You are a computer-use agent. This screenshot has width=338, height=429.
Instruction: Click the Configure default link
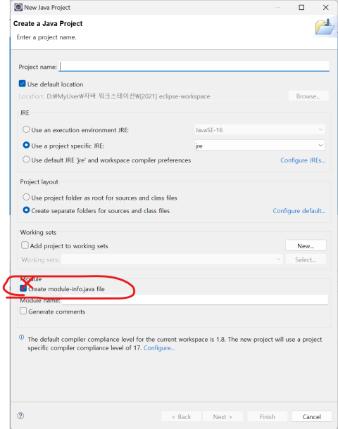[299, 211]
